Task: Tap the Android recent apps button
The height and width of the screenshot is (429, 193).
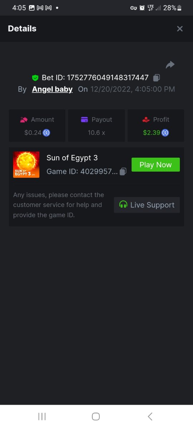Action: (x=42, y=416)
